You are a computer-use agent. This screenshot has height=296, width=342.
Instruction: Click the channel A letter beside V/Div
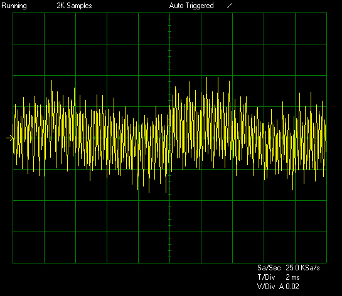(281, 287)
